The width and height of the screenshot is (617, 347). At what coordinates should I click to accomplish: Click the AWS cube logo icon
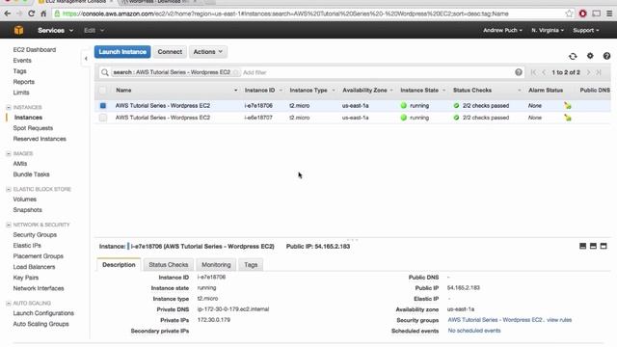(18, 30)
